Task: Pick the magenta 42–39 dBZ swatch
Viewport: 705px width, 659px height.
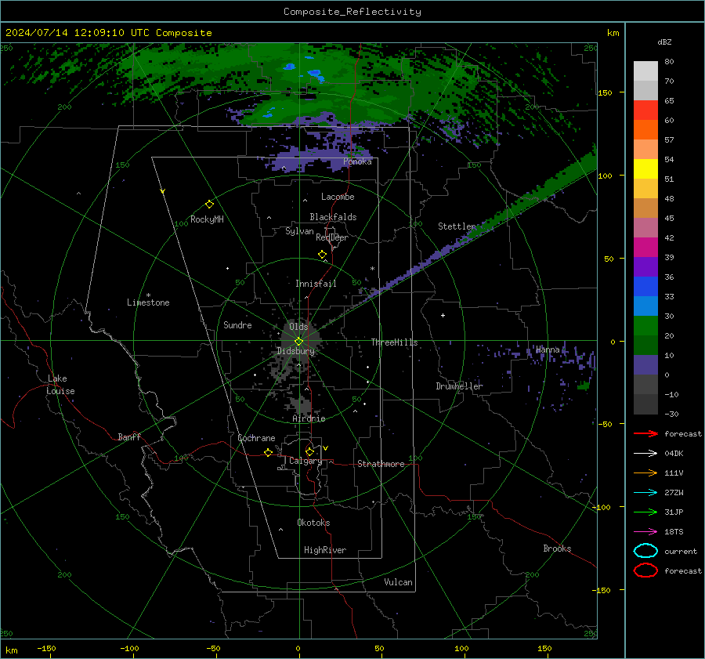Action: point(645,248)
